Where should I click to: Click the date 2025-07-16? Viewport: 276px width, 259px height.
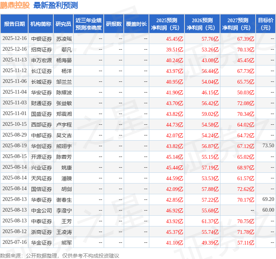pos(14,242)
